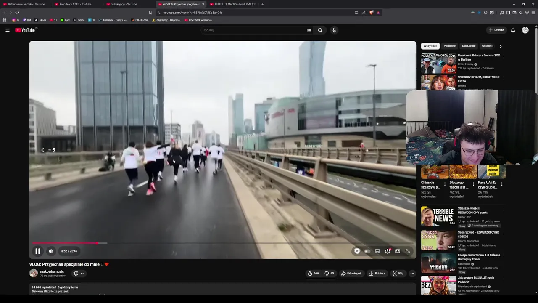Select the Podobne filter chip
538x303 pixels.
449,46
